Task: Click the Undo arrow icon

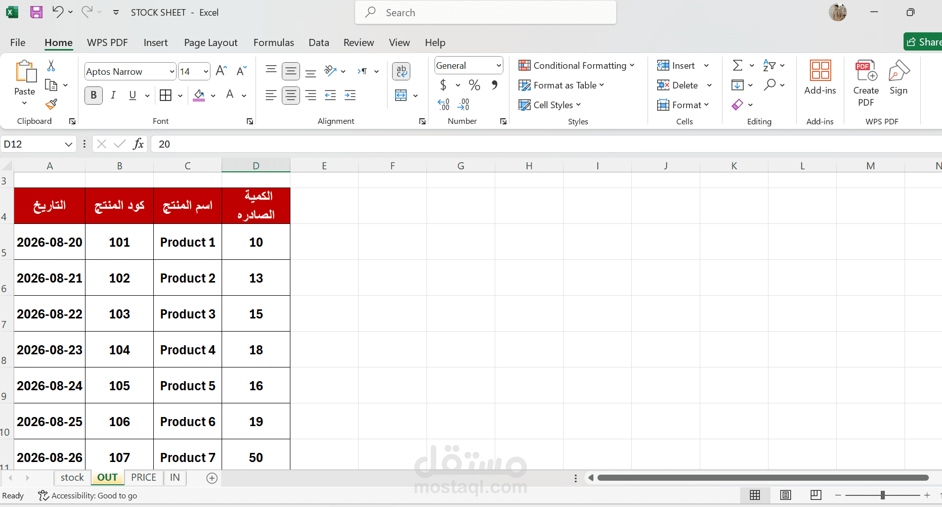Action: click(x=58, y=12)
